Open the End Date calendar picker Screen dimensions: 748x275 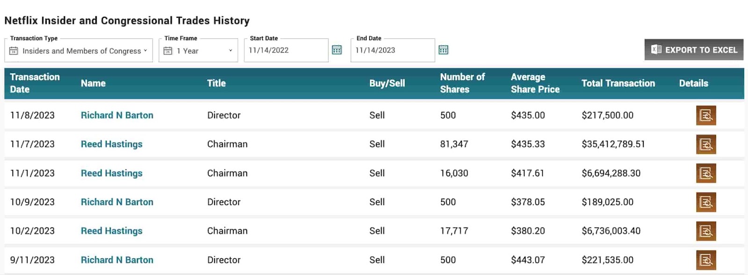click(x=443, y=50)
